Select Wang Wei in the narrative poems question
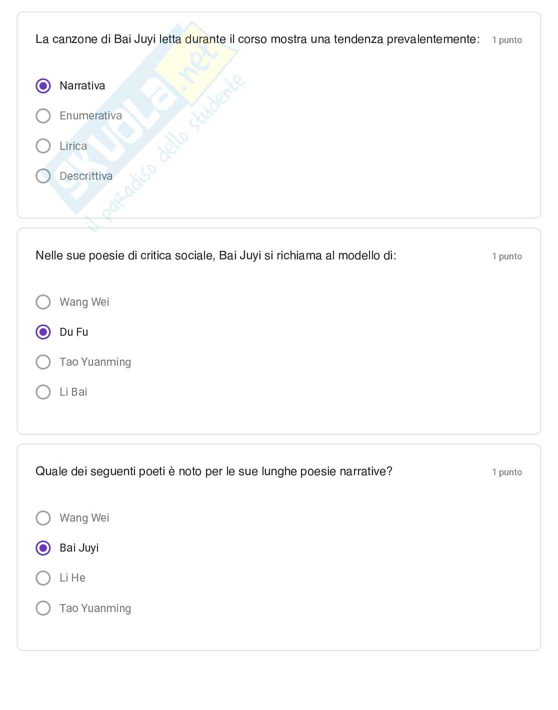This screenshot has height=710, width=558. tap(43, 518)
